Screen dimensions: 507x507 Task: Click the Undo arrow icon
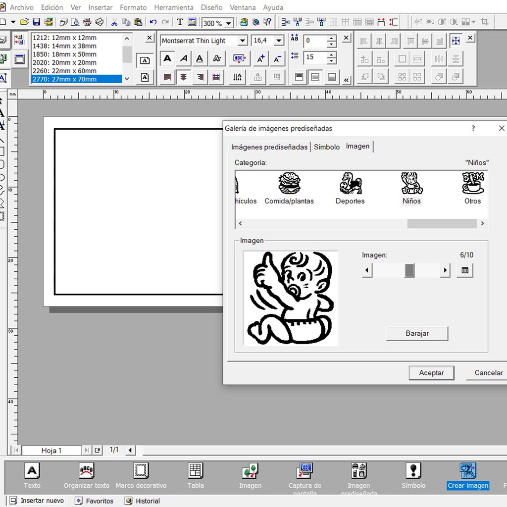pos(153,22)
